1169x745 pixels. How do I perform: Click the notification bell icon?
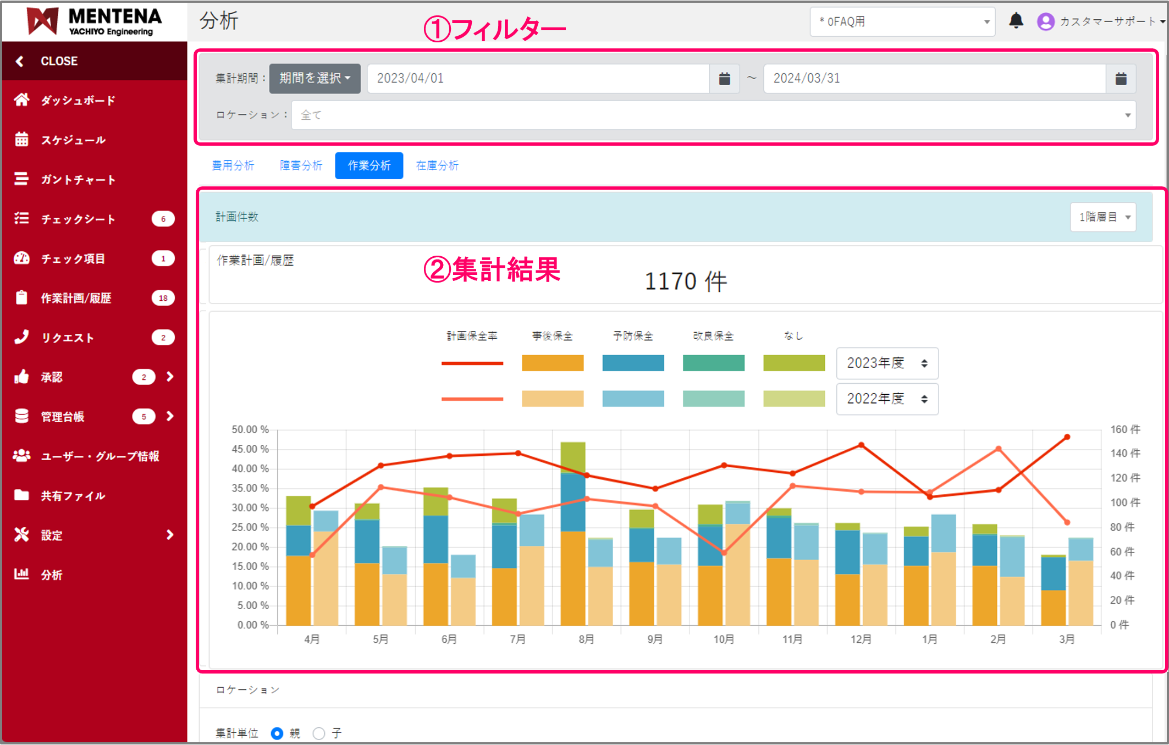(x=1017, y=21)
